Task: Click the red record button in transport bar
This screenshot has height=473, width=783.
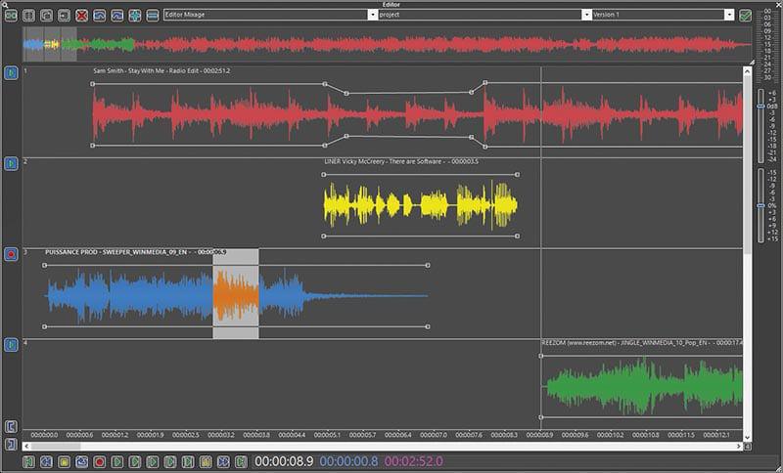Action: point(99,460)
